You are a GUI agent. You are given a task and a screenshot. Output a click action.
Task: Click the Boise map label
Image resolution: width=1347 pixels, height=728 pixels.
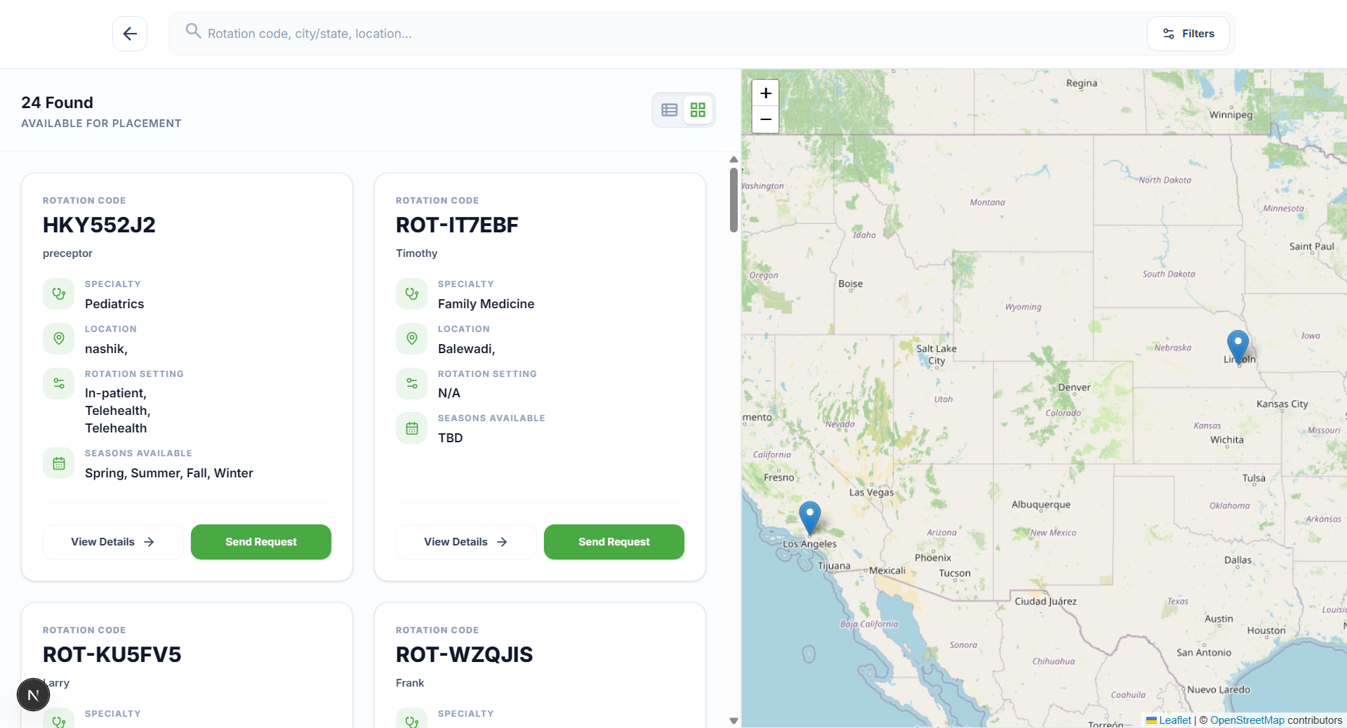tap(850, 284)
